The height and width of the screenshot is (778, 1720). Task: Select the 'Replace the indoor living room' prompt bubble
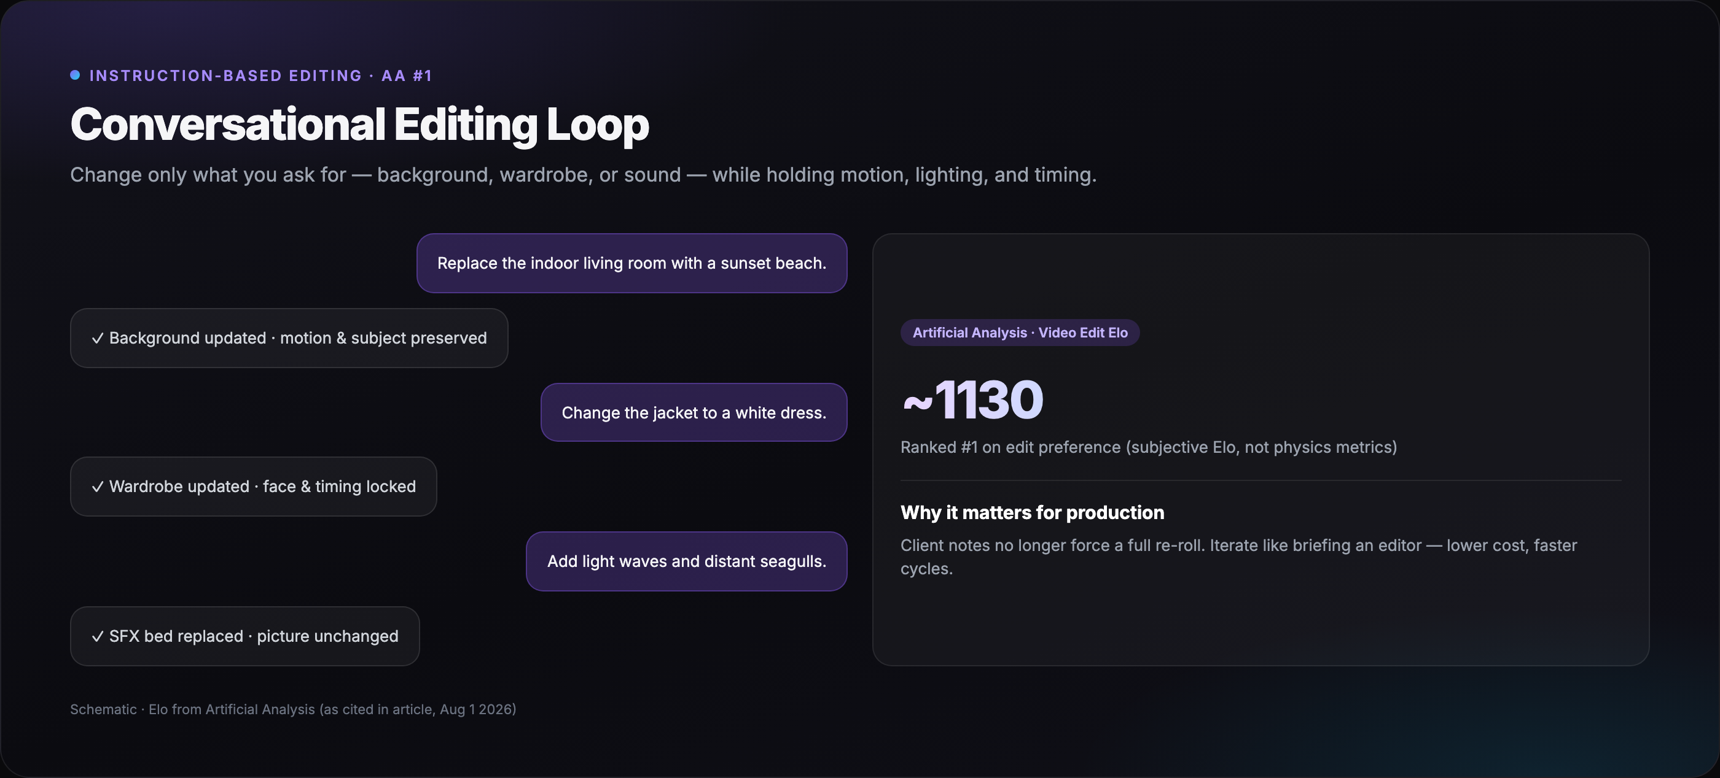tap(631, 263)
